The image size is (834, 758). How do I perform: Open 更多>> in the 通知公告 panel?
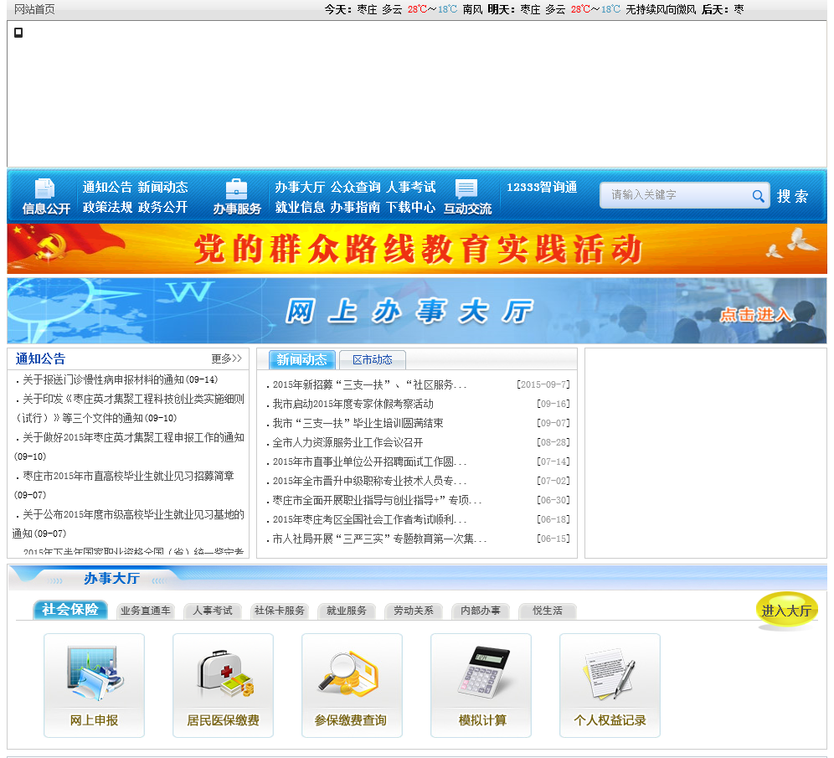[x=227, y=358]
